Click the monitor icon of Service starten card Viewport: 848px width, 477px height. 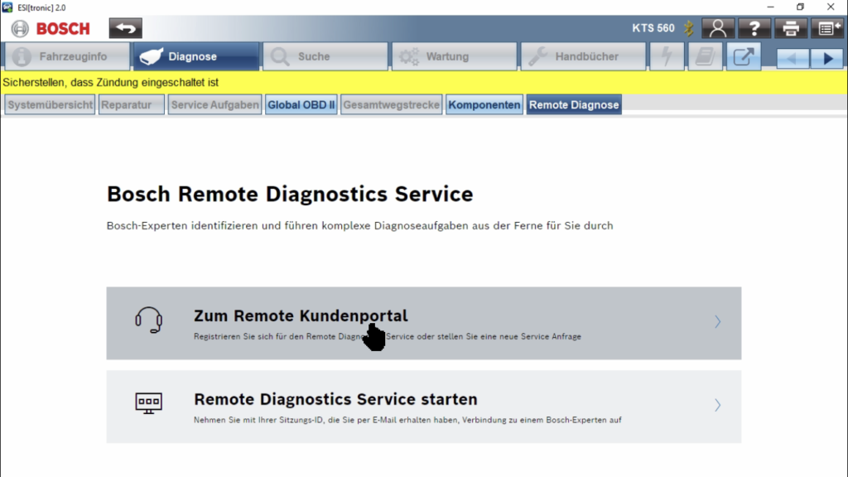[149, 403]
